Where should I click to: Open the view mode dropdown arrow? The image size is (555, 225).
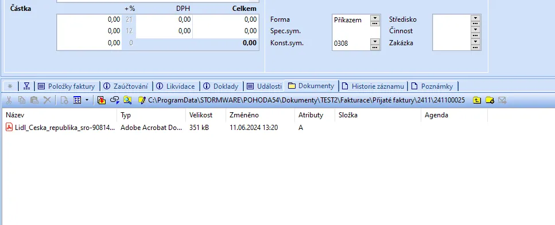87,100
